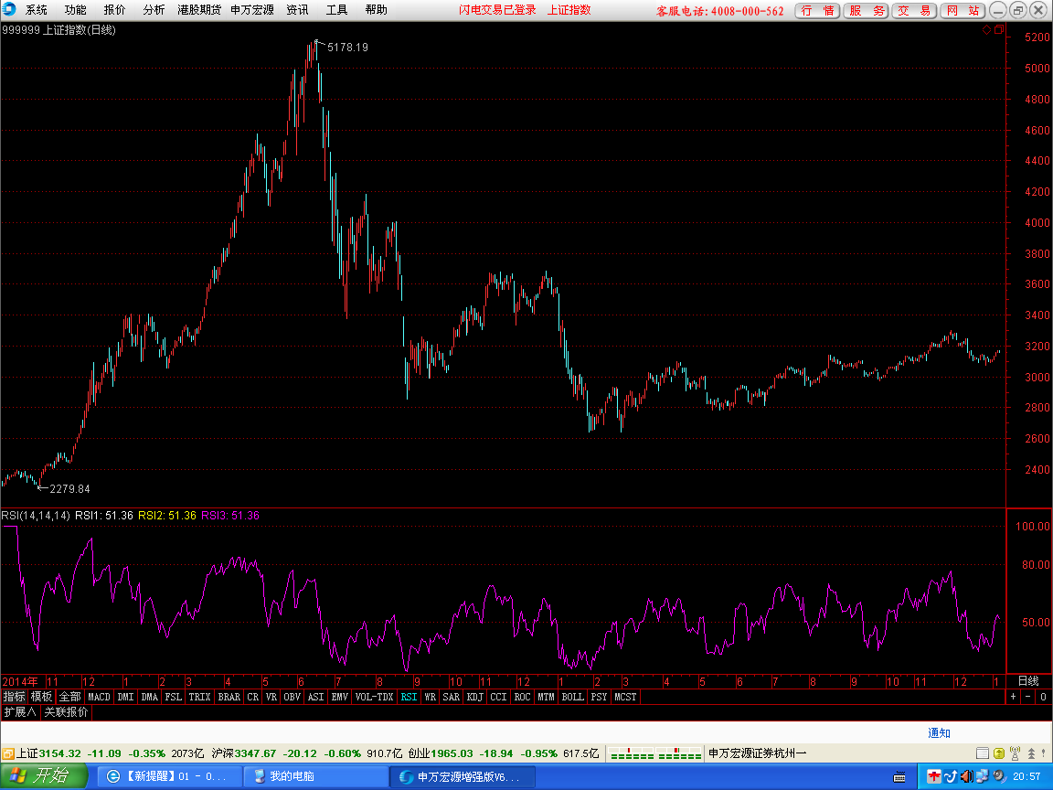Open the 日线 period selector
The height and width of the screenshot is (790, 1053).
(x=1028, y=681)
